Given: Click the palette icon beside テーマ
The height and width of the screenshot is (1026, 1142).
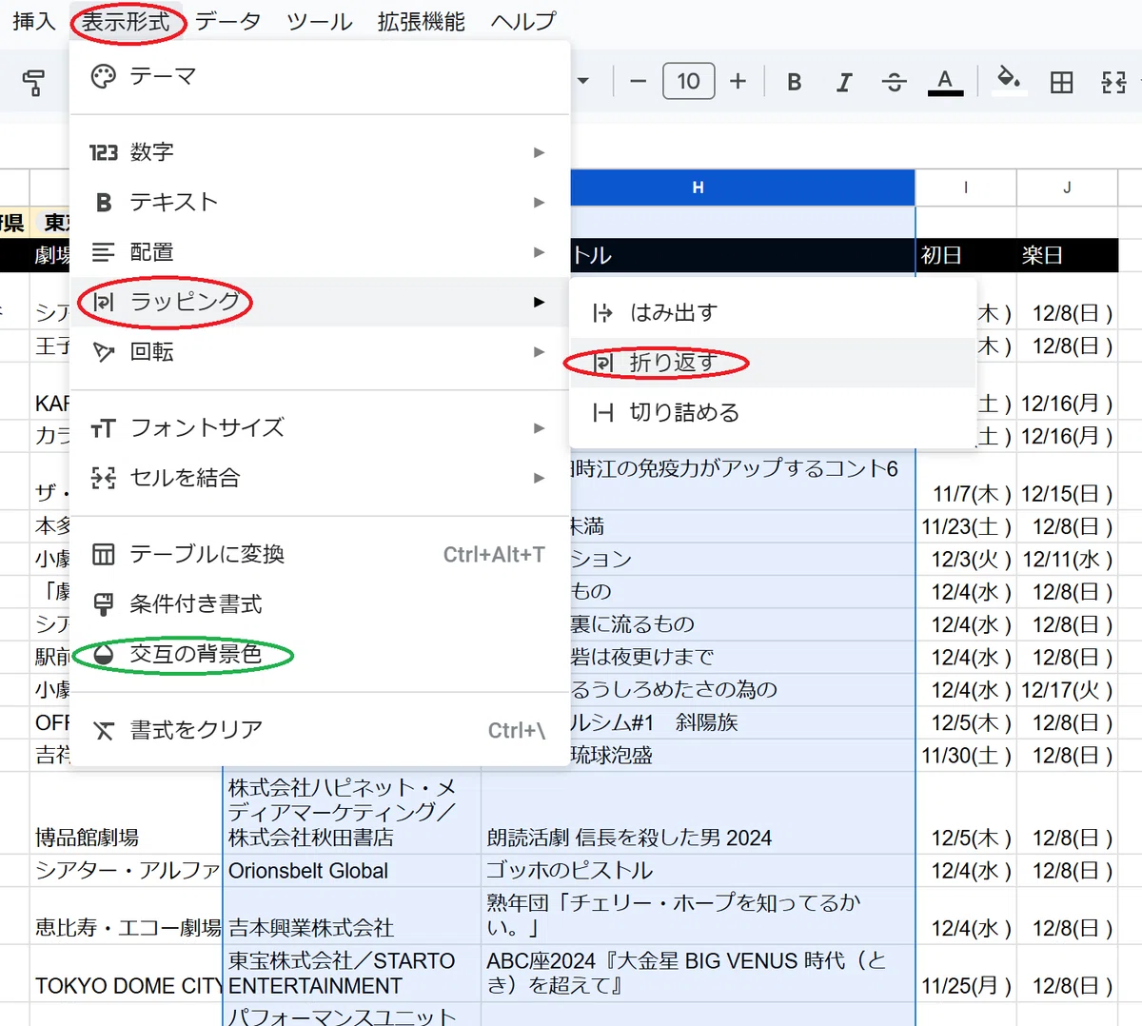Looking at the screenshot, I should coord(103,76).
